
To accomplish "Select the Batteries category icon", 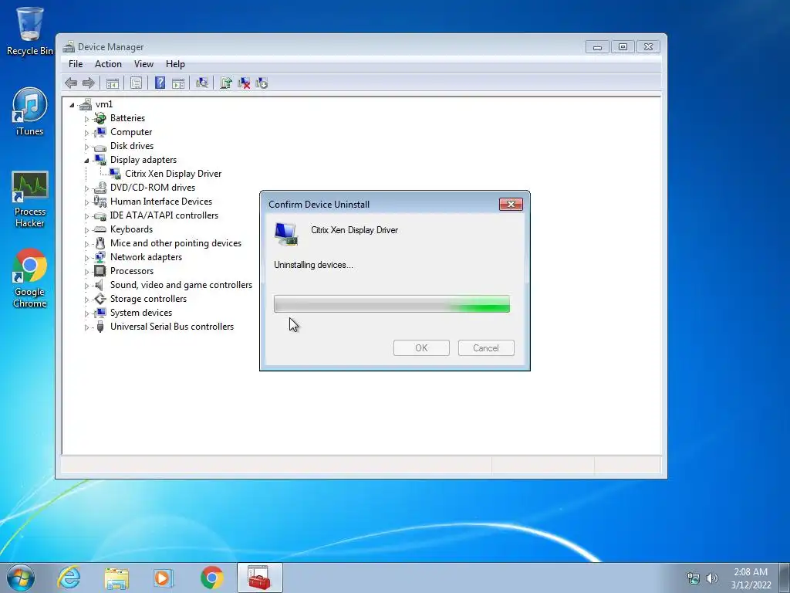I will point(100,118).
